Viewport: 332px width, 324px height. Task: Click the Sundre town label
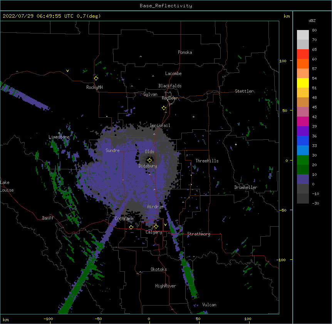[112, 150]
